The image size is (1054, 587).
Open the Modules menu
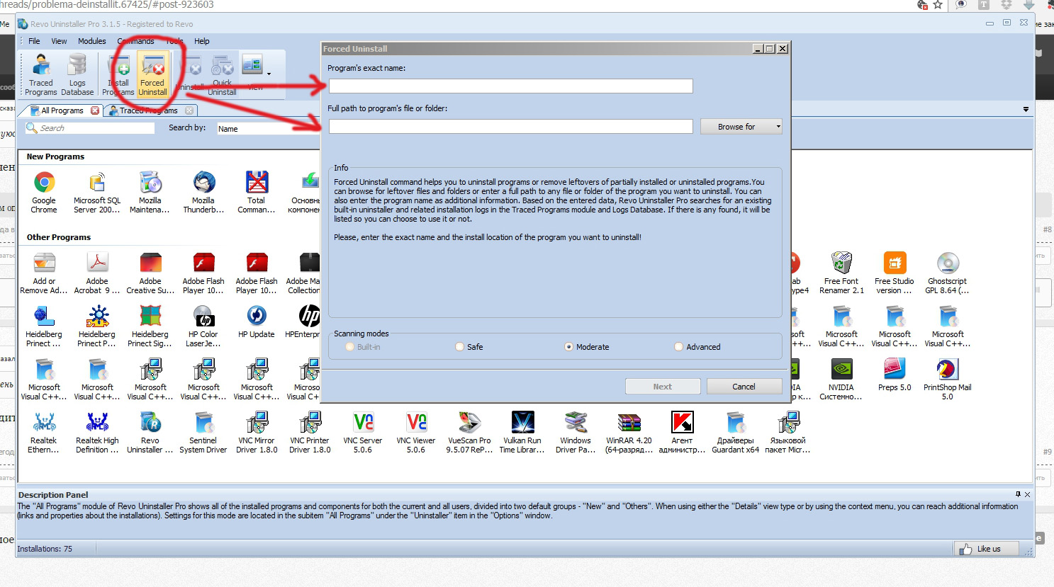click(92, 41)
